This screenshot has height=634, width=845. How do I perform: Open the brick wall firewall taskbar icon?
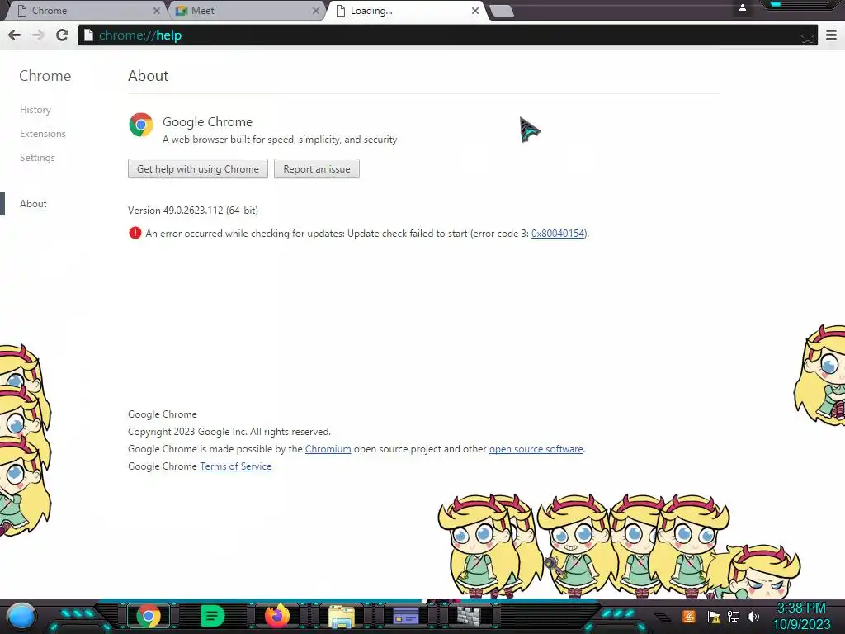click(x=469, y=616)
